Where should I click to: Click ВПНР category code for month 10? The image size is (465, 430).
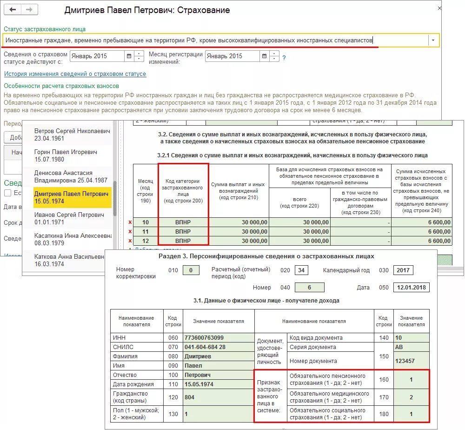point(183,222)
